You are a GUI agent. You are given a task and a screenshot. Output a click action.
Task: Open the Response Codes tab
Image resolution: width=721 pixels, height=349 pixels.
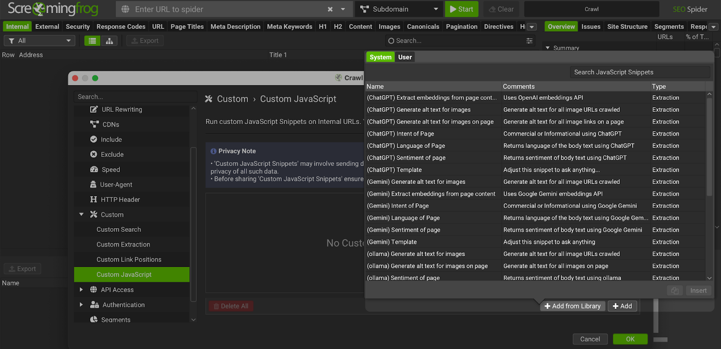pyautogui.click(x=121, y=27)
